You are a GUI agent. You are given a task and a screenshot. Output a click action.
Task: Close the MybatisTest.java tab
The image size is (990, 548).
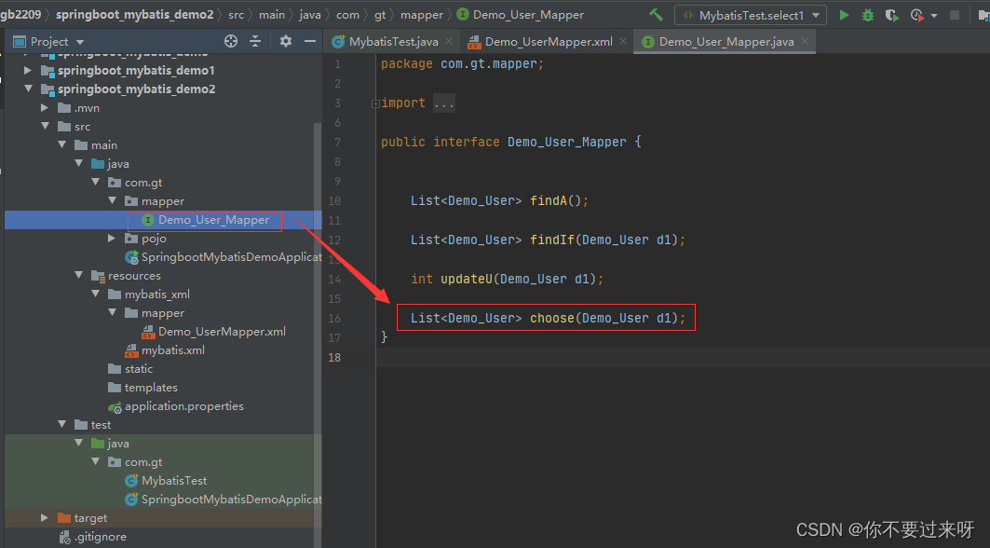pyautogui.click(x=449, y=41)
